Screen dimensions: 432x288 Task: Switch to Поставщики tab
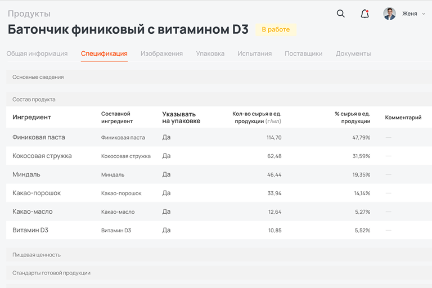(303, 54)
